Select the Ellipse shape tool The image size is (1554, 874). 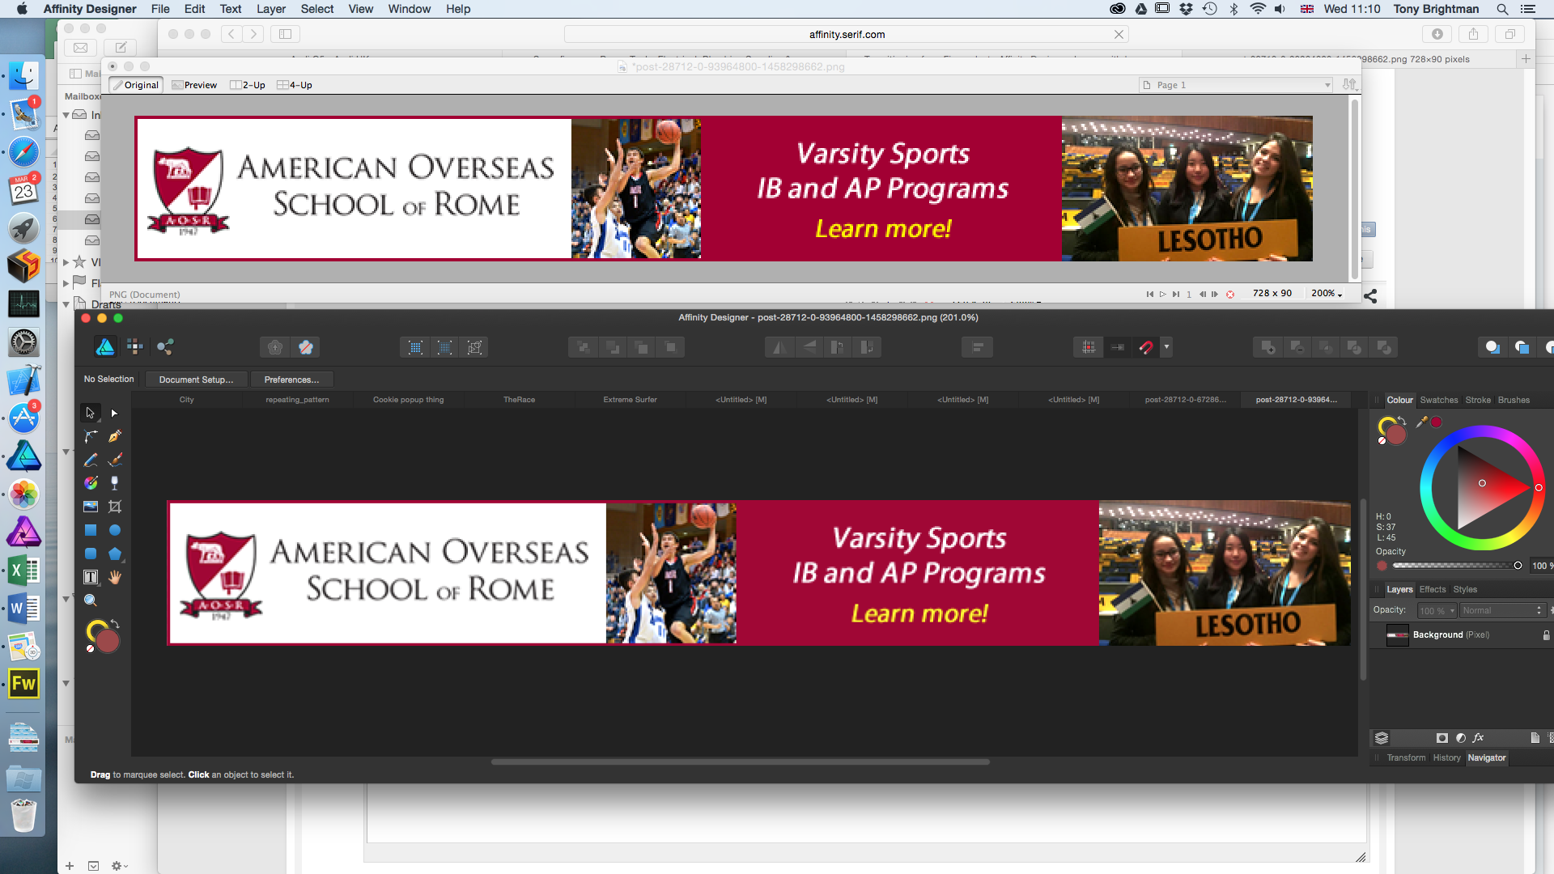pos(115,530)
